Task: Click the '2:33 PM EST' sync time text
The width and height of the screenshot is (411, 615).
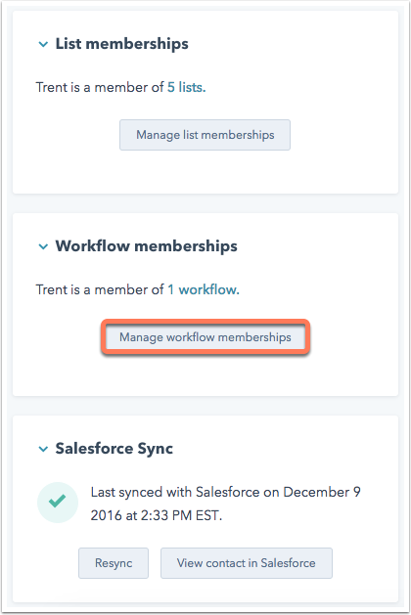Action: click(x=181, y=515)
